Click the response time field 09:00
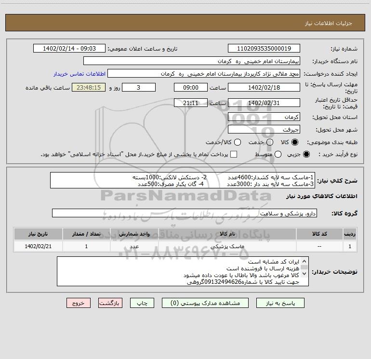The height and width of the screenshot is (359, 371). pyautogui.click(x=191, y=87)
